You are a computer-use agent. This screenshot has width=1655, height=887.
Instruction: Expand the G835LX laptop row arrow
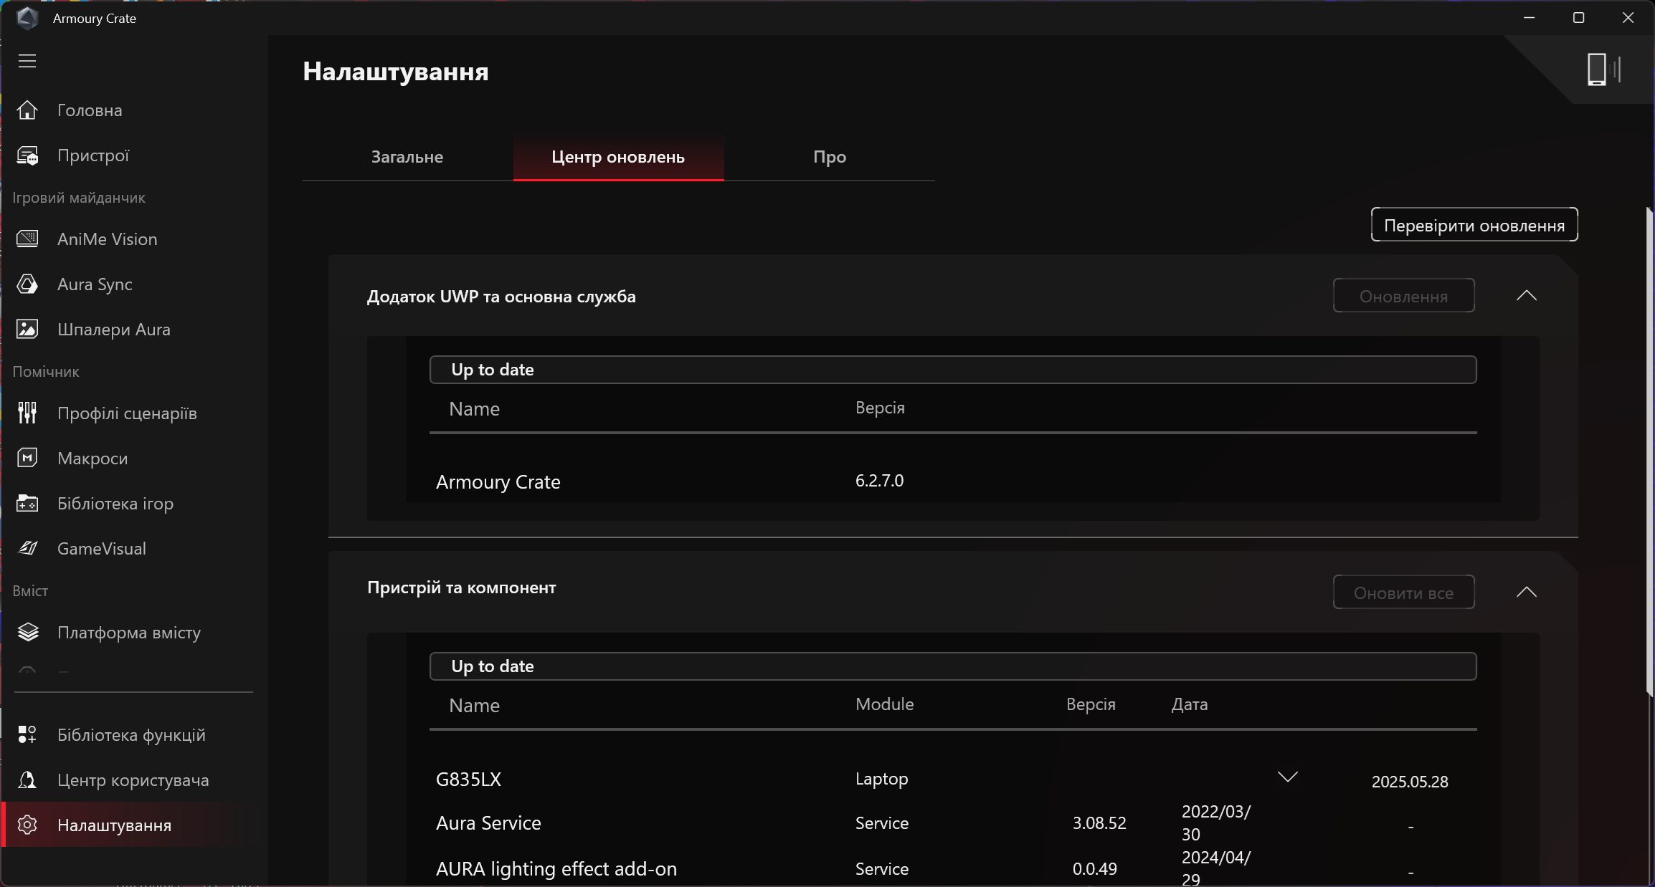pyautogui.click(x=1287, y=777)
